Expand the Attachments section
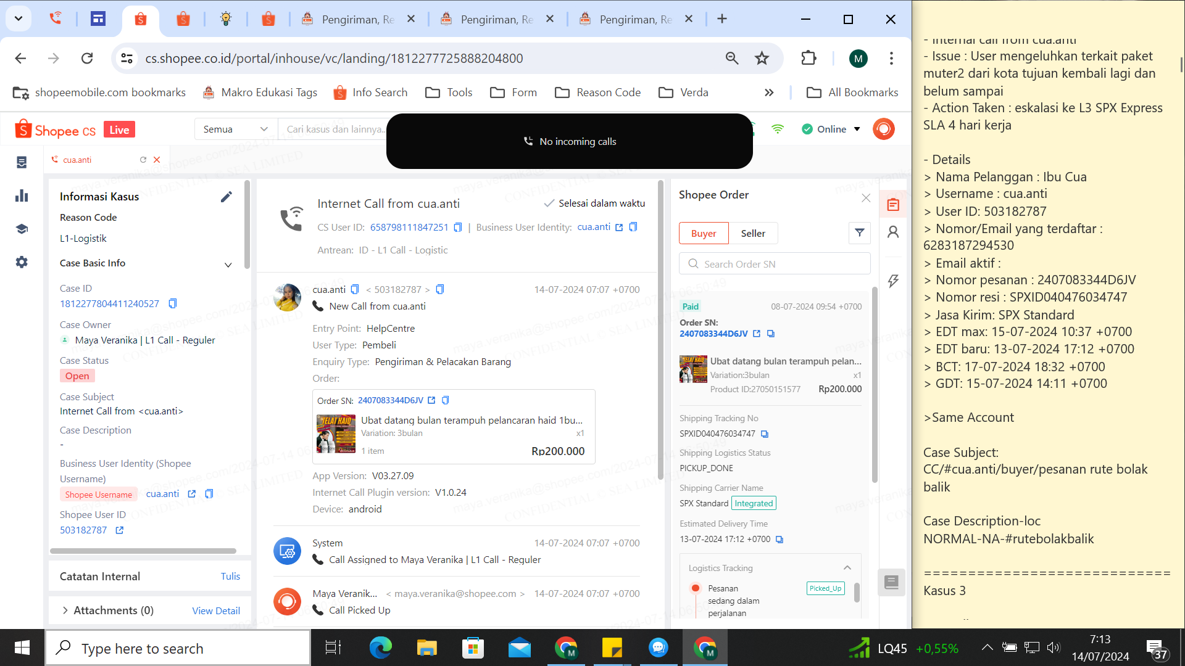1185x666 pixels. pos(65,610)
